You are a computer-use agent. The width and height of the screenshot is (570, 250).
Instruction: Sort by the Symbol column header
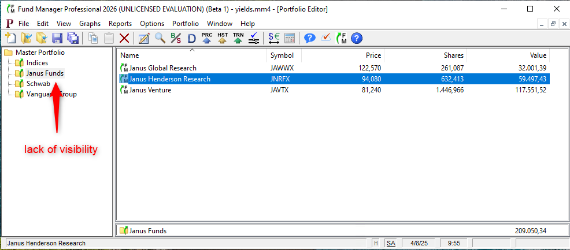click(284, 55)
